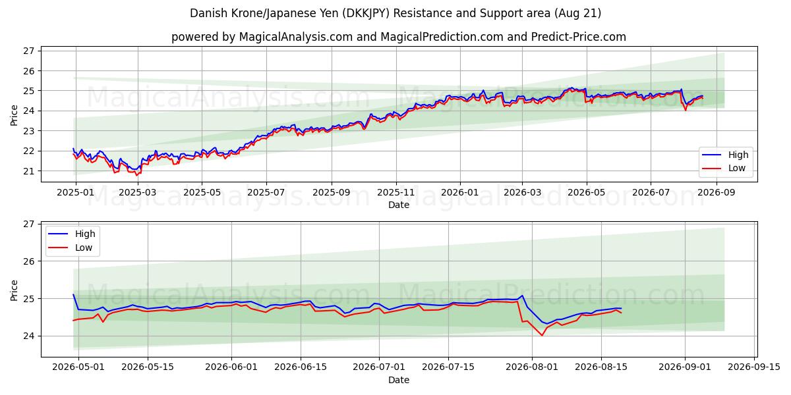The width and height of the screenshot is (791, 395).
Task: Click the price tick '26' on the lower chart
Action: point(30,261)
